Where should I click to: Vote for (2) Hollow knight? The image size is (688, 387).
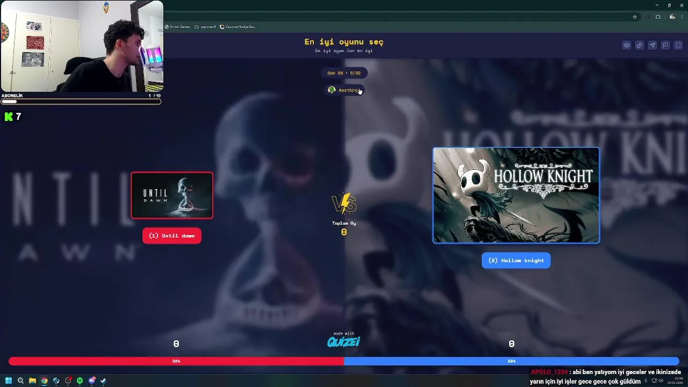pos(516,260)
